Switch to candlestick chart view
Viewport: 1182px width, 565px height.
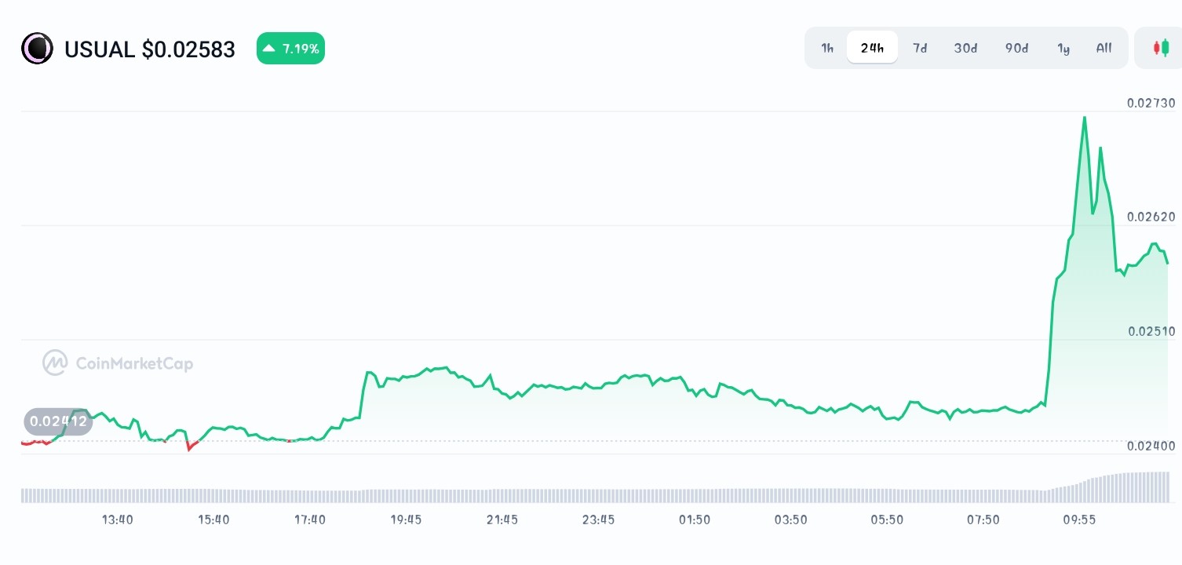click(1161, 48)
